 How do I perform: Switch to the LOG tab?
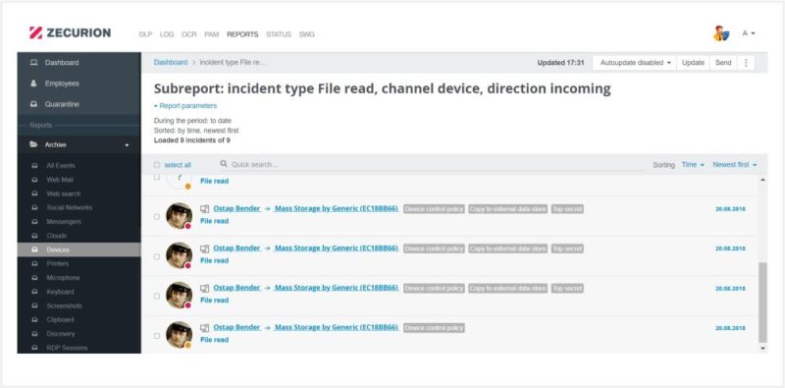[x=167, y=34]
